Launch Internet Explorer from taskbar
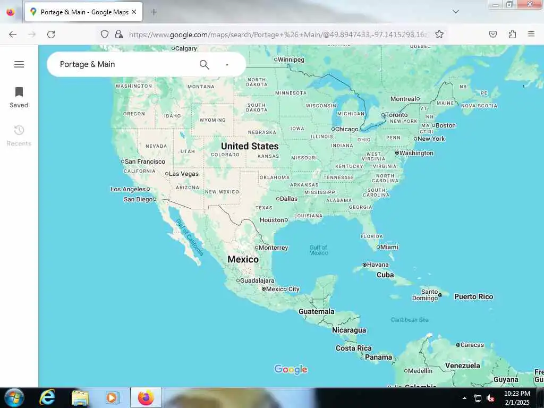This screenshot has height=408, width=544. pos(47,397)
